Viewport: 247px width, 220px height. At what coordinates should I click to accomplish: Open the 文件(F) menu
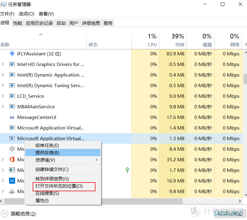[x=7, y=14]
